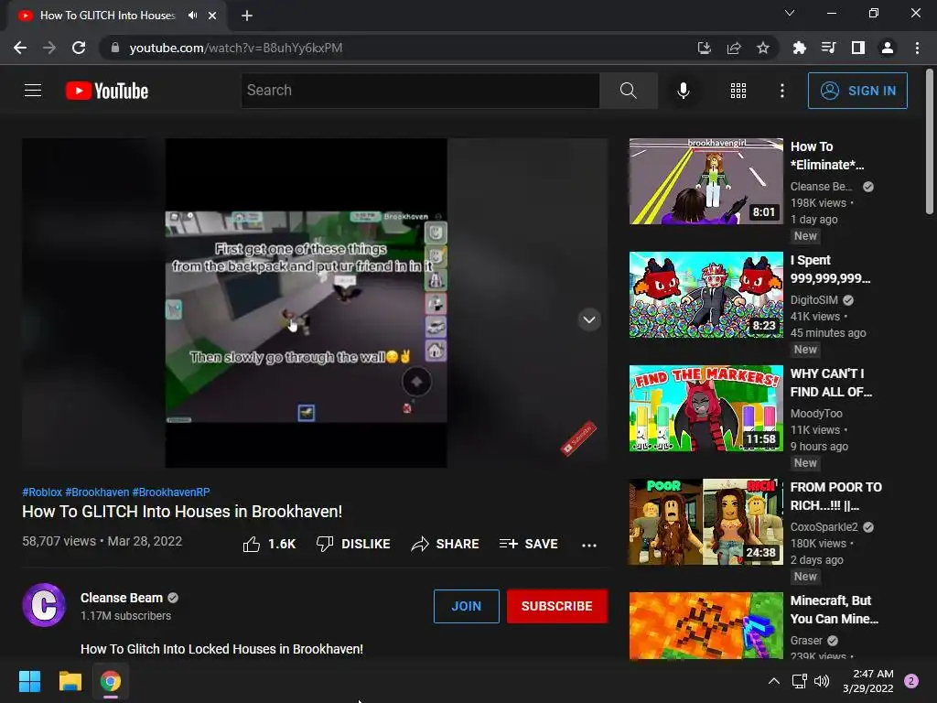Screen dimensions: 937x703
Task: Click the #BrookhavenRP hashtag
Action: point(171,492)
